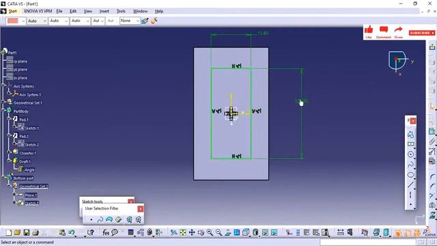Collapse the Pad.1 tree node
The image size is (437, 246).
click(x=9, y=118)
